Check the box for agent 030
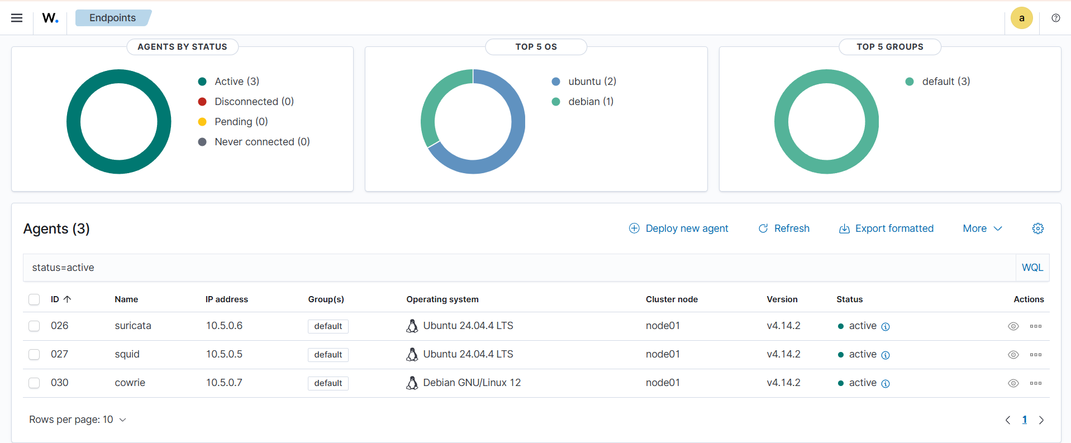Viewport: 1071px width, 443px height. pyautogui.click(x=34, y=383)
